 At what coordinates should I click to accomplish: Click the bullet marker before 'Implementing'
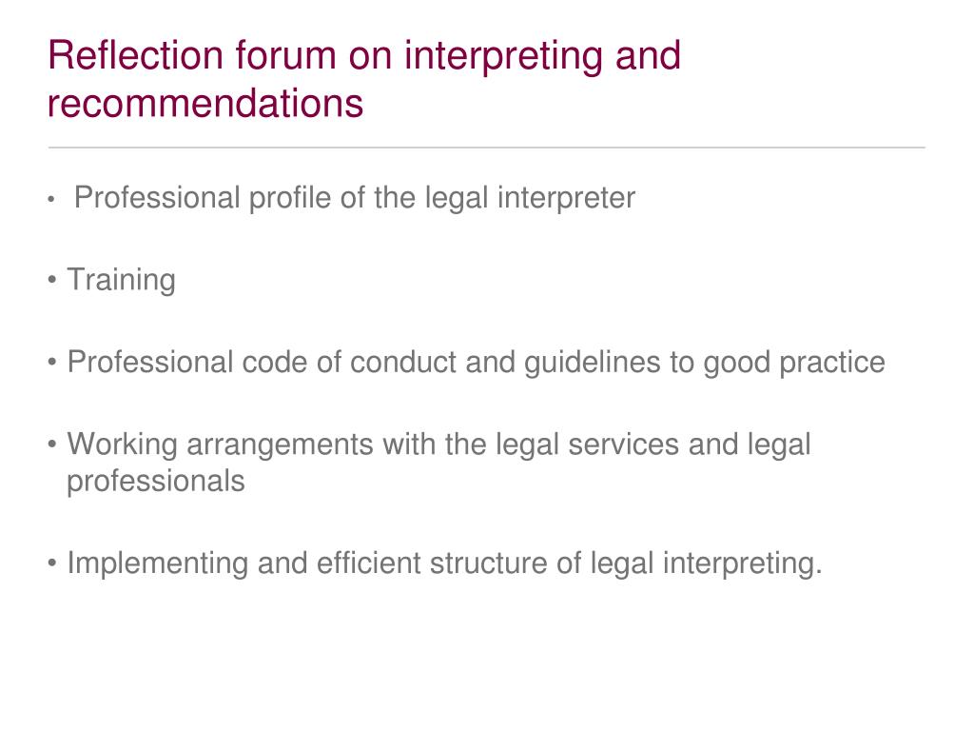pos(52,563)
